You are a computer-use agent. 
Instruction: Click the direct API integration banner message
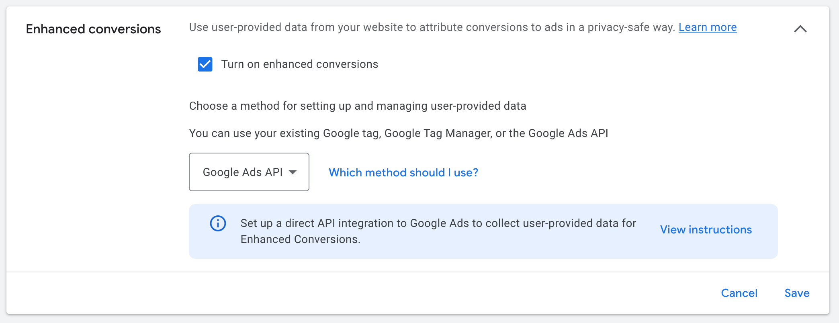point(438,231)
